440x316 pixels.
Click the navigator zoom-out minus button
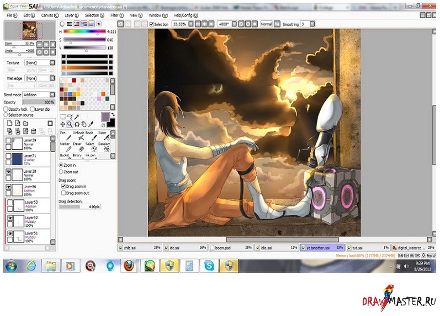tap(40, 45)
